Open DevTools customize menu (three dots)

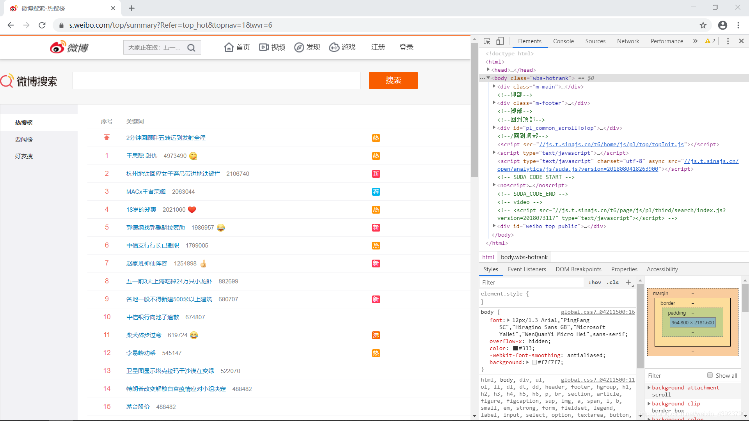tap(728, 41)
